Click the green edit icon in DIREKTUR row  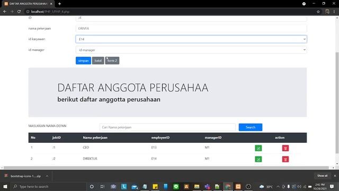pos(258,159)
